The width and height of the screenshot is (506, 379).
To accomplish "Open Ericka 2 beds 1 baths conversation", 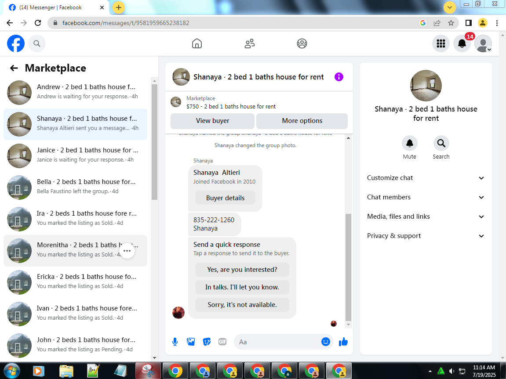I will 75,282.
